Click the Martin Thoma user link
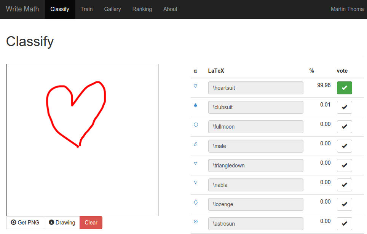 click(347, 9)
